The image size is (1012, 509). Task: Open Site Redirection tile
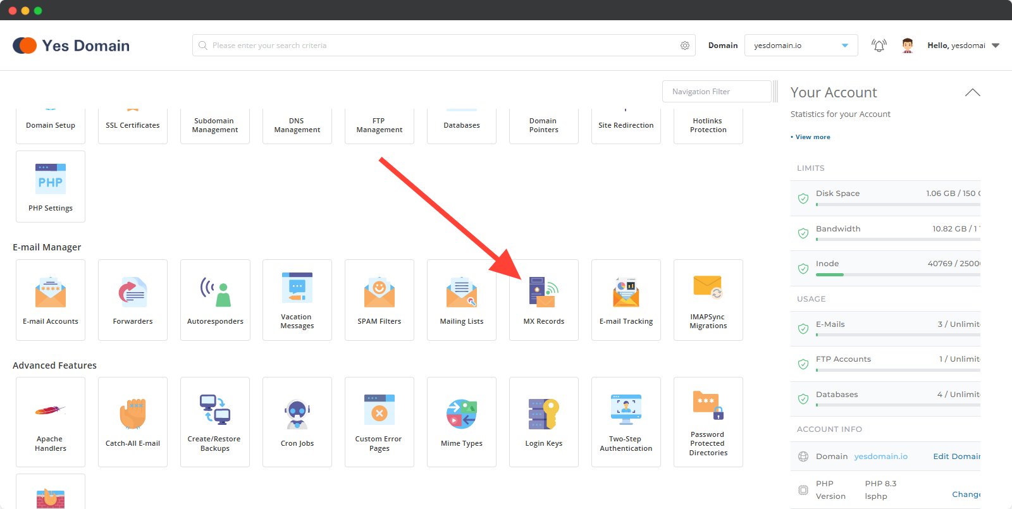point(626,126)
